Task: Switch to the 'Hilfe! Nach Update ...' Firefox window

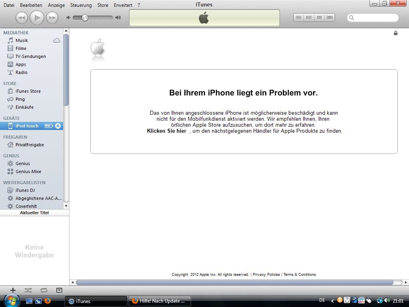Action: 159,301
